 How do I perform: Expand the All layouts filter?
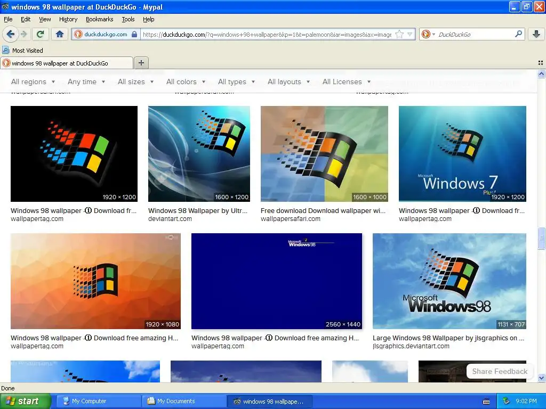click(288, 81)
